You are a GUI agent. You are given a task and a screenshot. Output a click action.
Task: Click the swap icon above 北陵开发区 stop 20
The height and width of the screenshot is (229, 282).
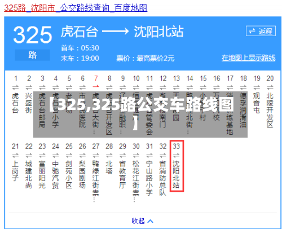tap(270, 87)
